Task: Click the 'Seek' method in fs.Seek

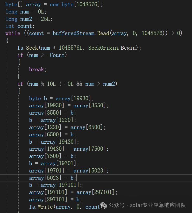Action: coord(32,48)
